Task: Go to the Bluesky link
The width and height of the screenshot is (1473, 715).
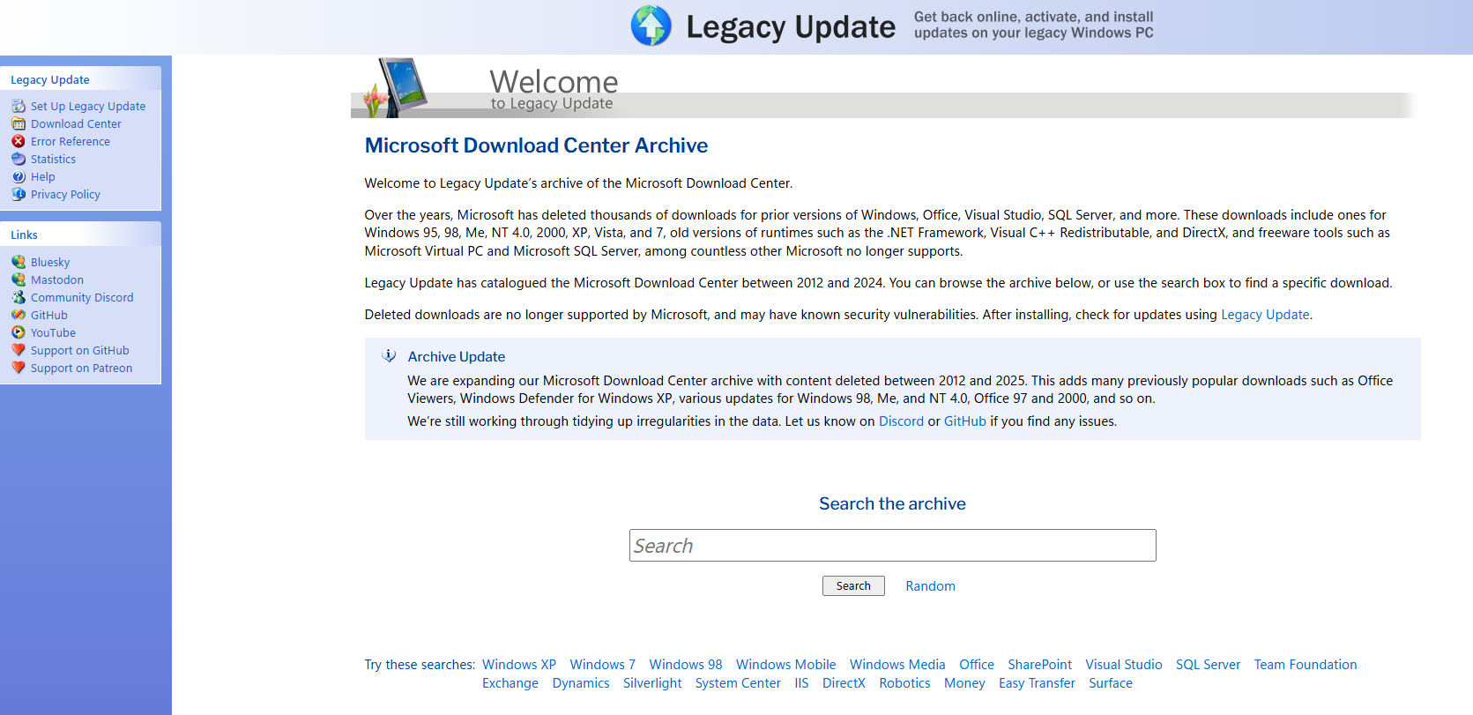Action: 50,262
